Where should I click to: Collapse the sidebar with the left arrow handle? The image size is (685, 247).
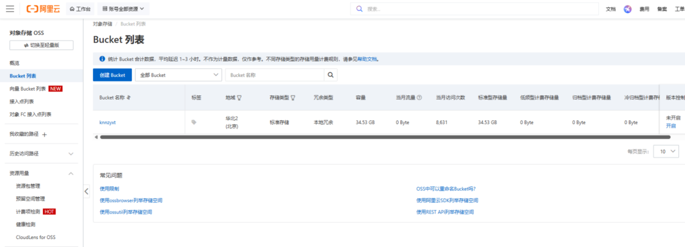pyautogui.click(x=86, y=191)
